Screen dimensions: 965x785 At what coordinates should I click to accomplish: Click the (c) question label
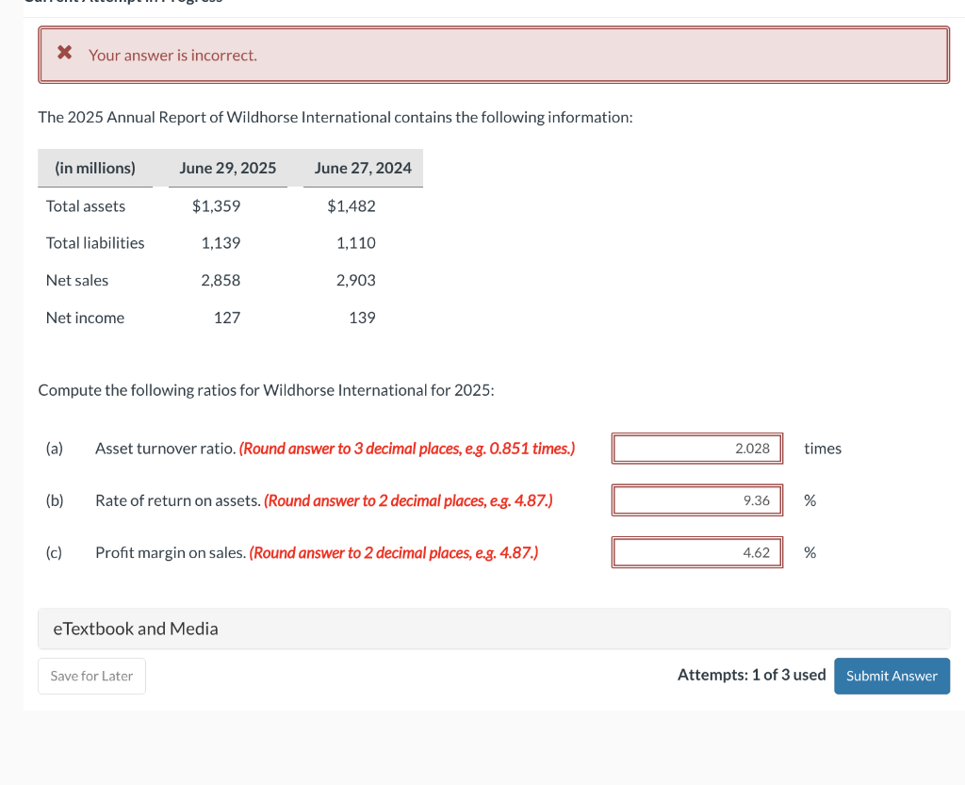pyautogui.click(x=54, y=552)
